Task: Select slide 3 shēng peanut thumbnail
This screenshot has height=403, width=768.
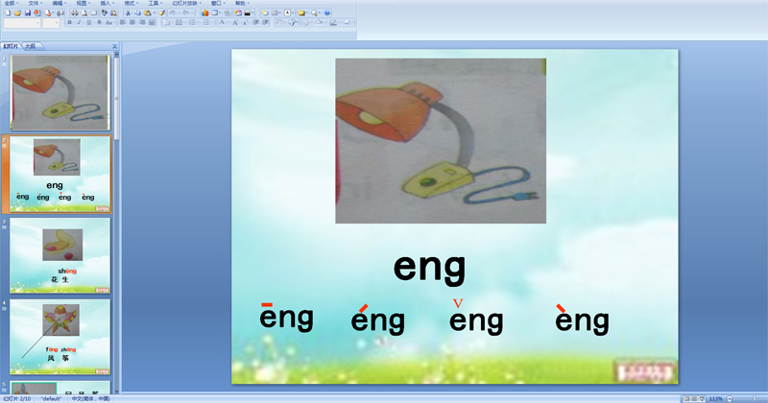Action: [x=60, y=255]
